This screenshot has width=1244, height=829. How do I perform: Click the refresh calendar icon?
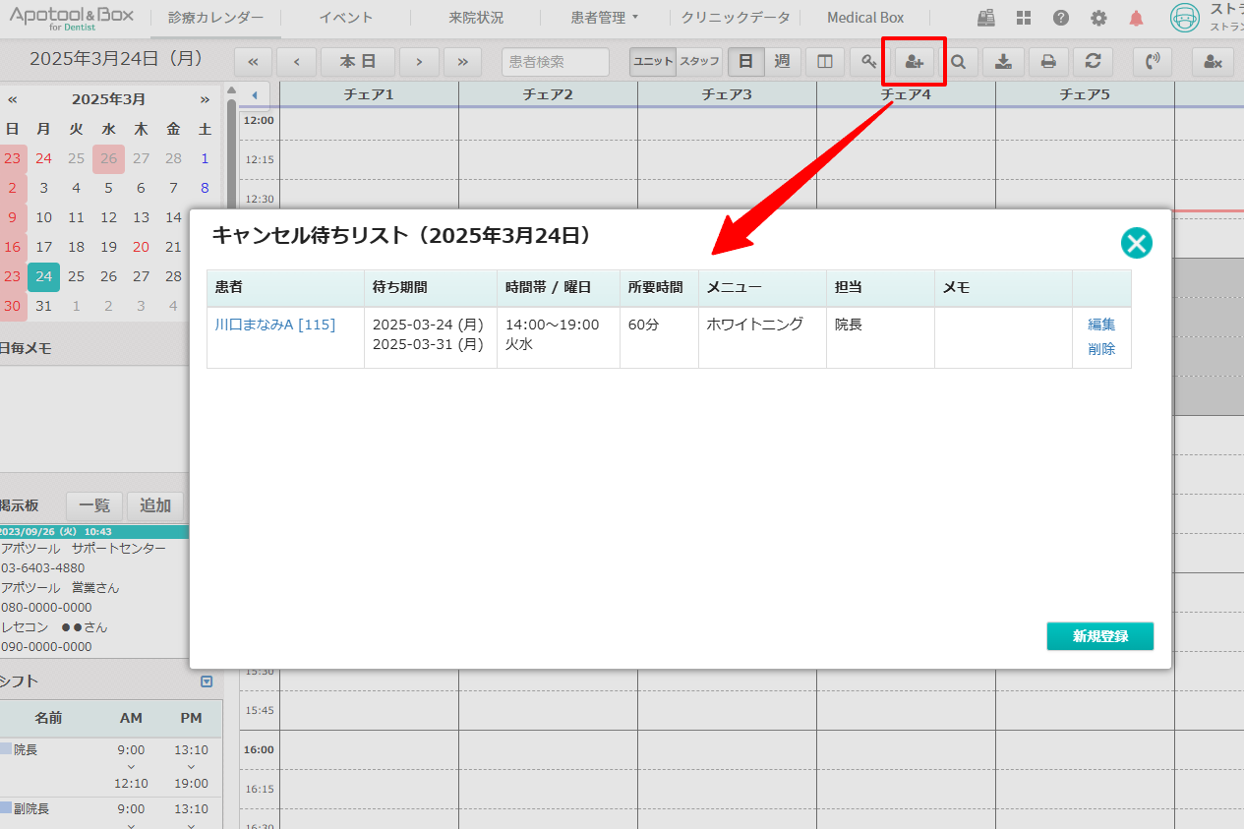point(1093,62)
